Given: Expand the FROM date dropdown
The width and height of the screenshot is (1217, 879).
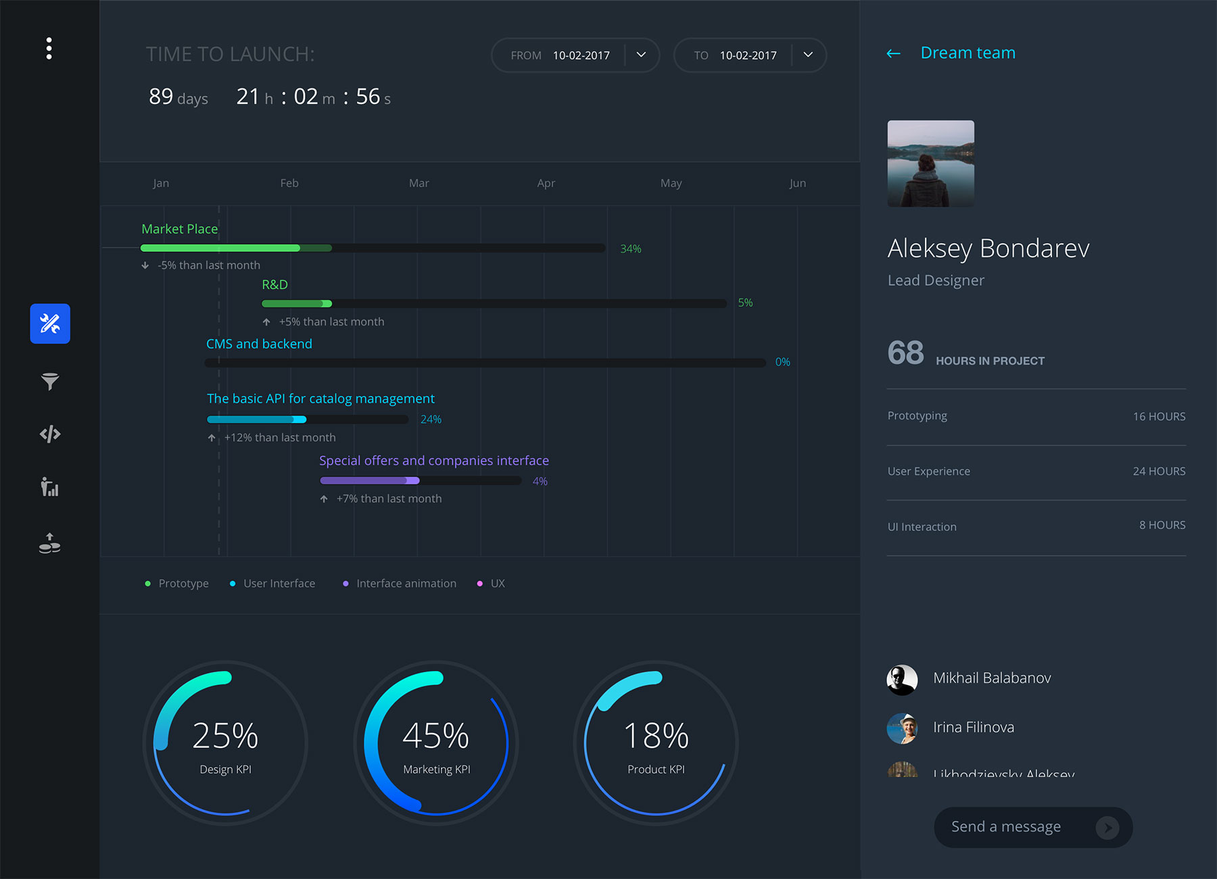Looking at the screenshot, I should [641, 55].
